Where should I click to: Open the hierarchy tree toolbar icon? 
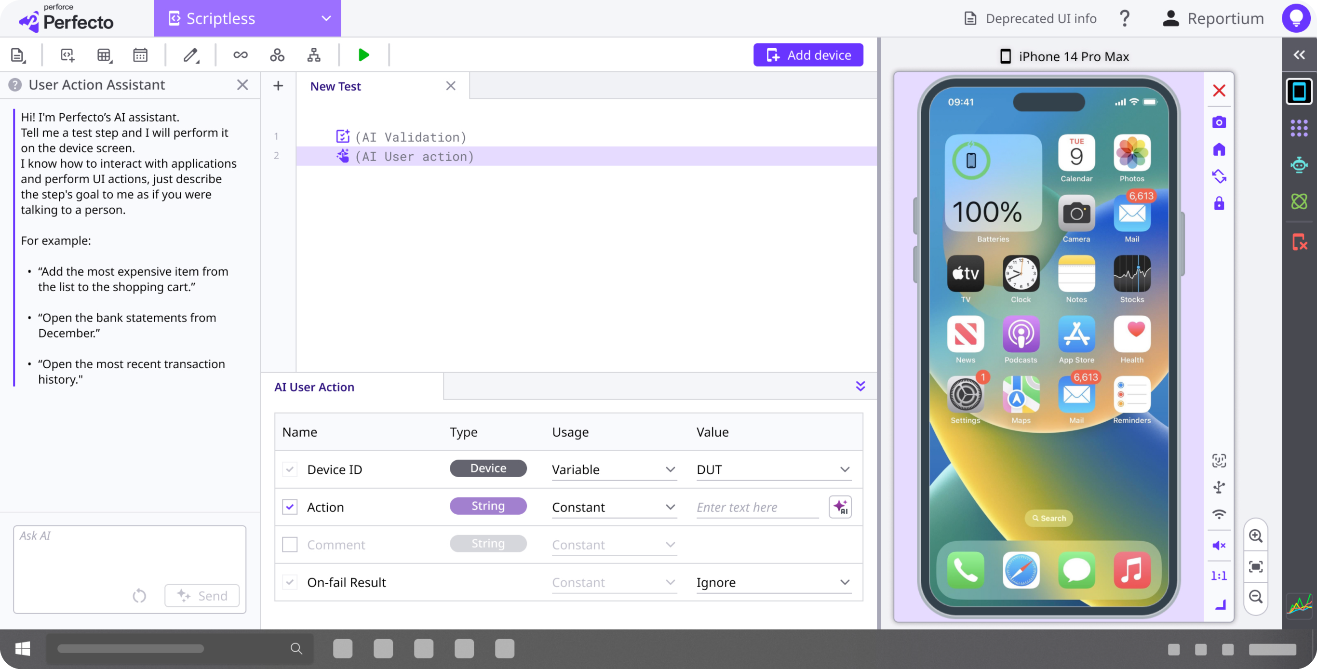(x=314, y=55)
